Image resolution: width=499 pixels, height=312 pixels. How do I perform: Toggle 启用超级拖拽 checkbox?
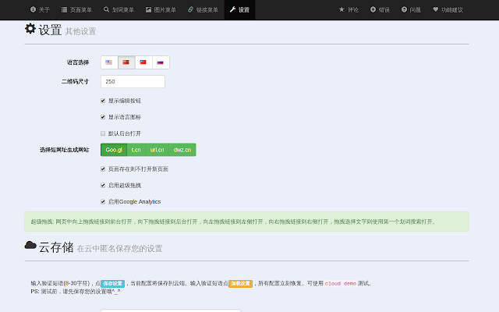point(103,186)
